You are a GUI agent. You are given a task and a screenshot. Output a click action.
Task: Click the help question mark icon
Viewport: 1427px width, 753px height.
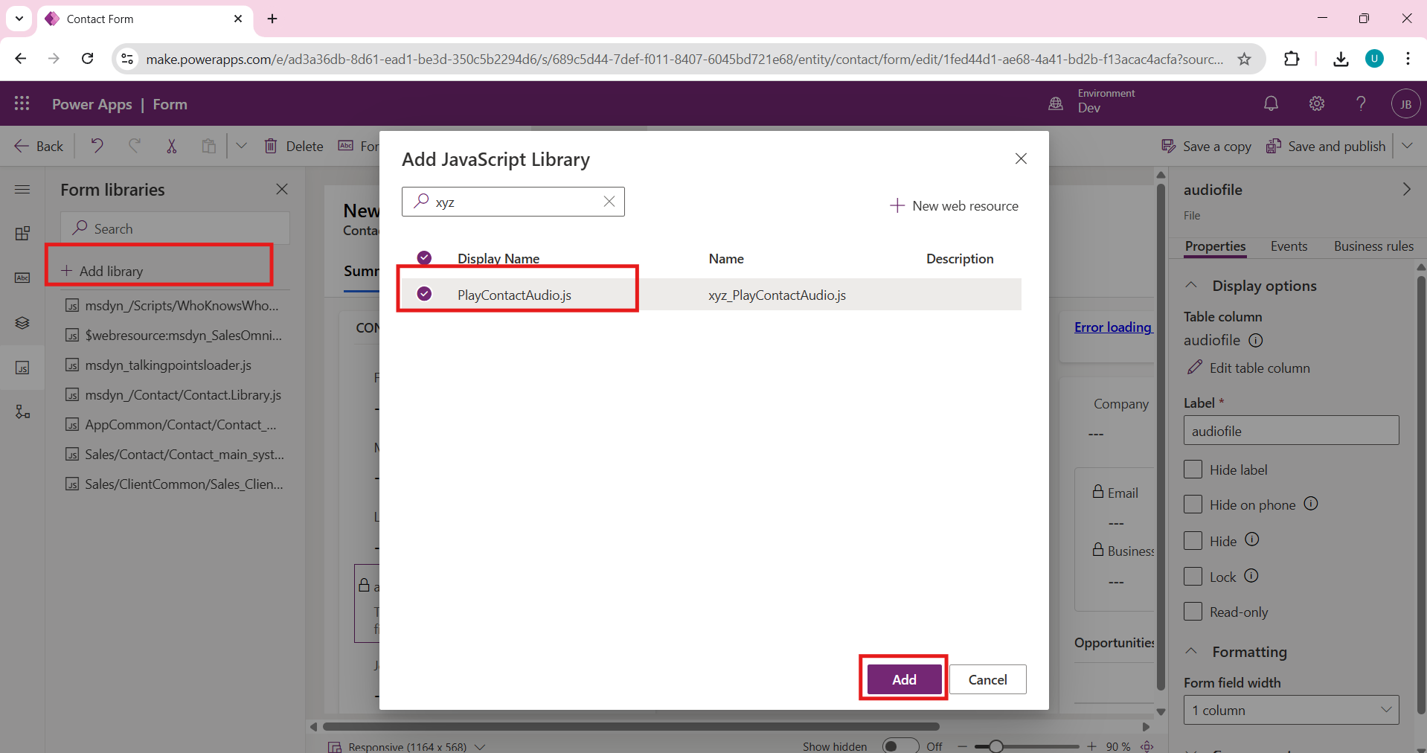(x=1361, y=104)
